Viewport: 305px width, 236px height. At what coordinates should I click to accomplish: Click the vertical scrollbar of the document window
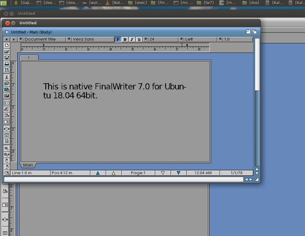tap(257, 114)
